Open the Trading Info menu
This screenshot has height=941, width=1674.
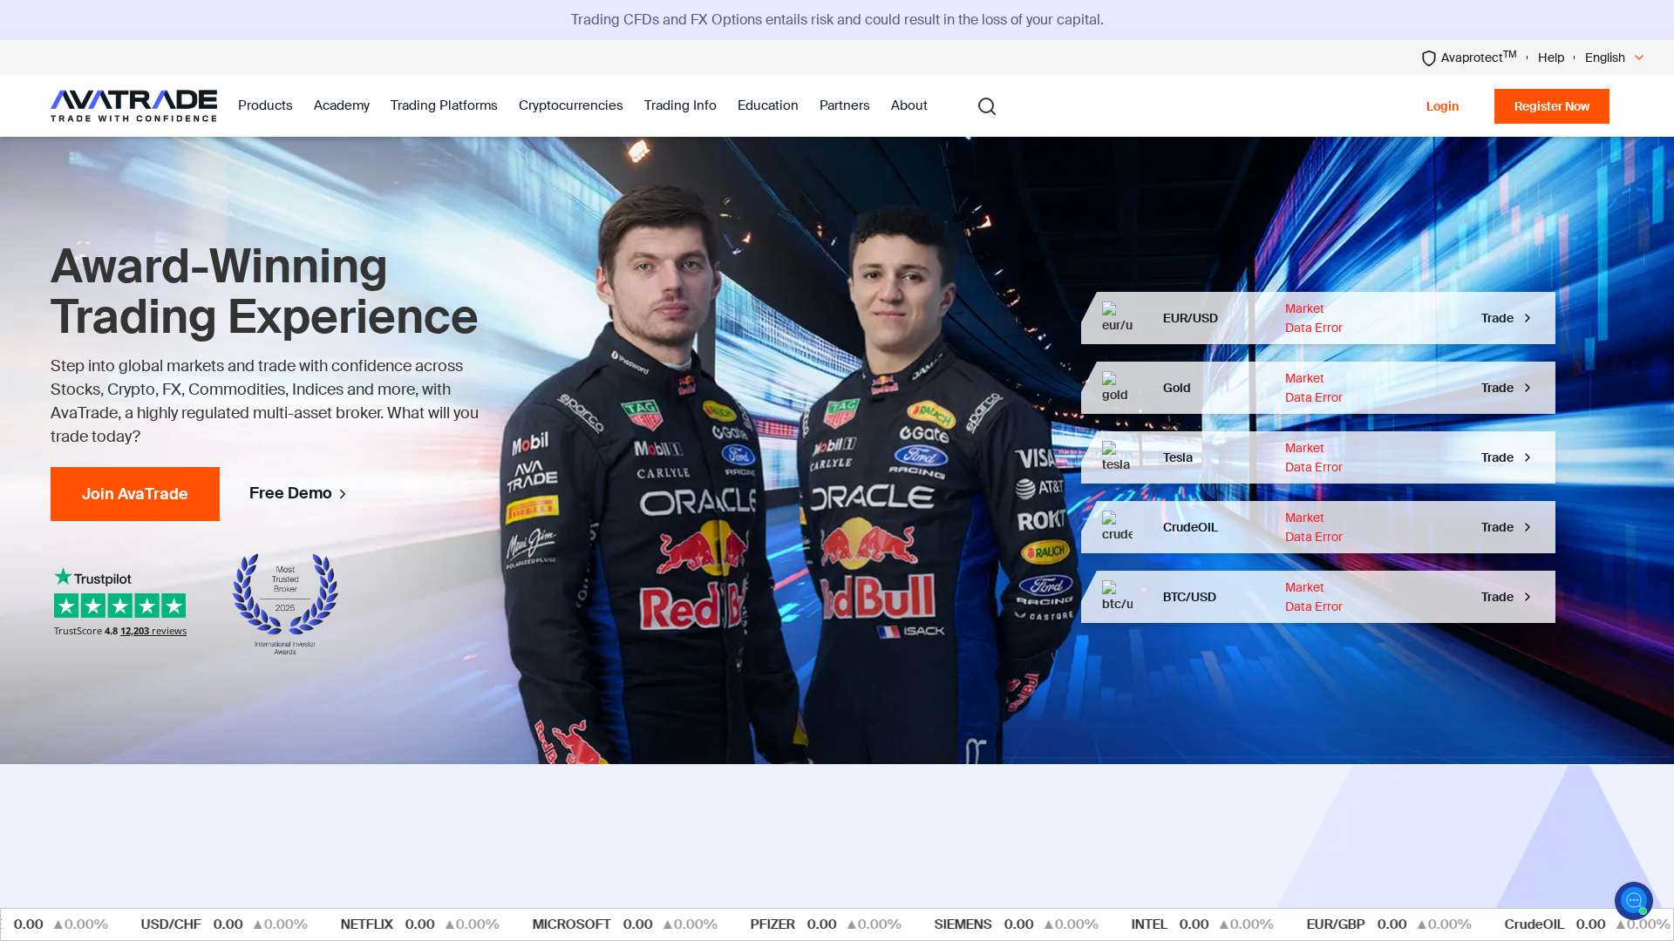[680, 105]
